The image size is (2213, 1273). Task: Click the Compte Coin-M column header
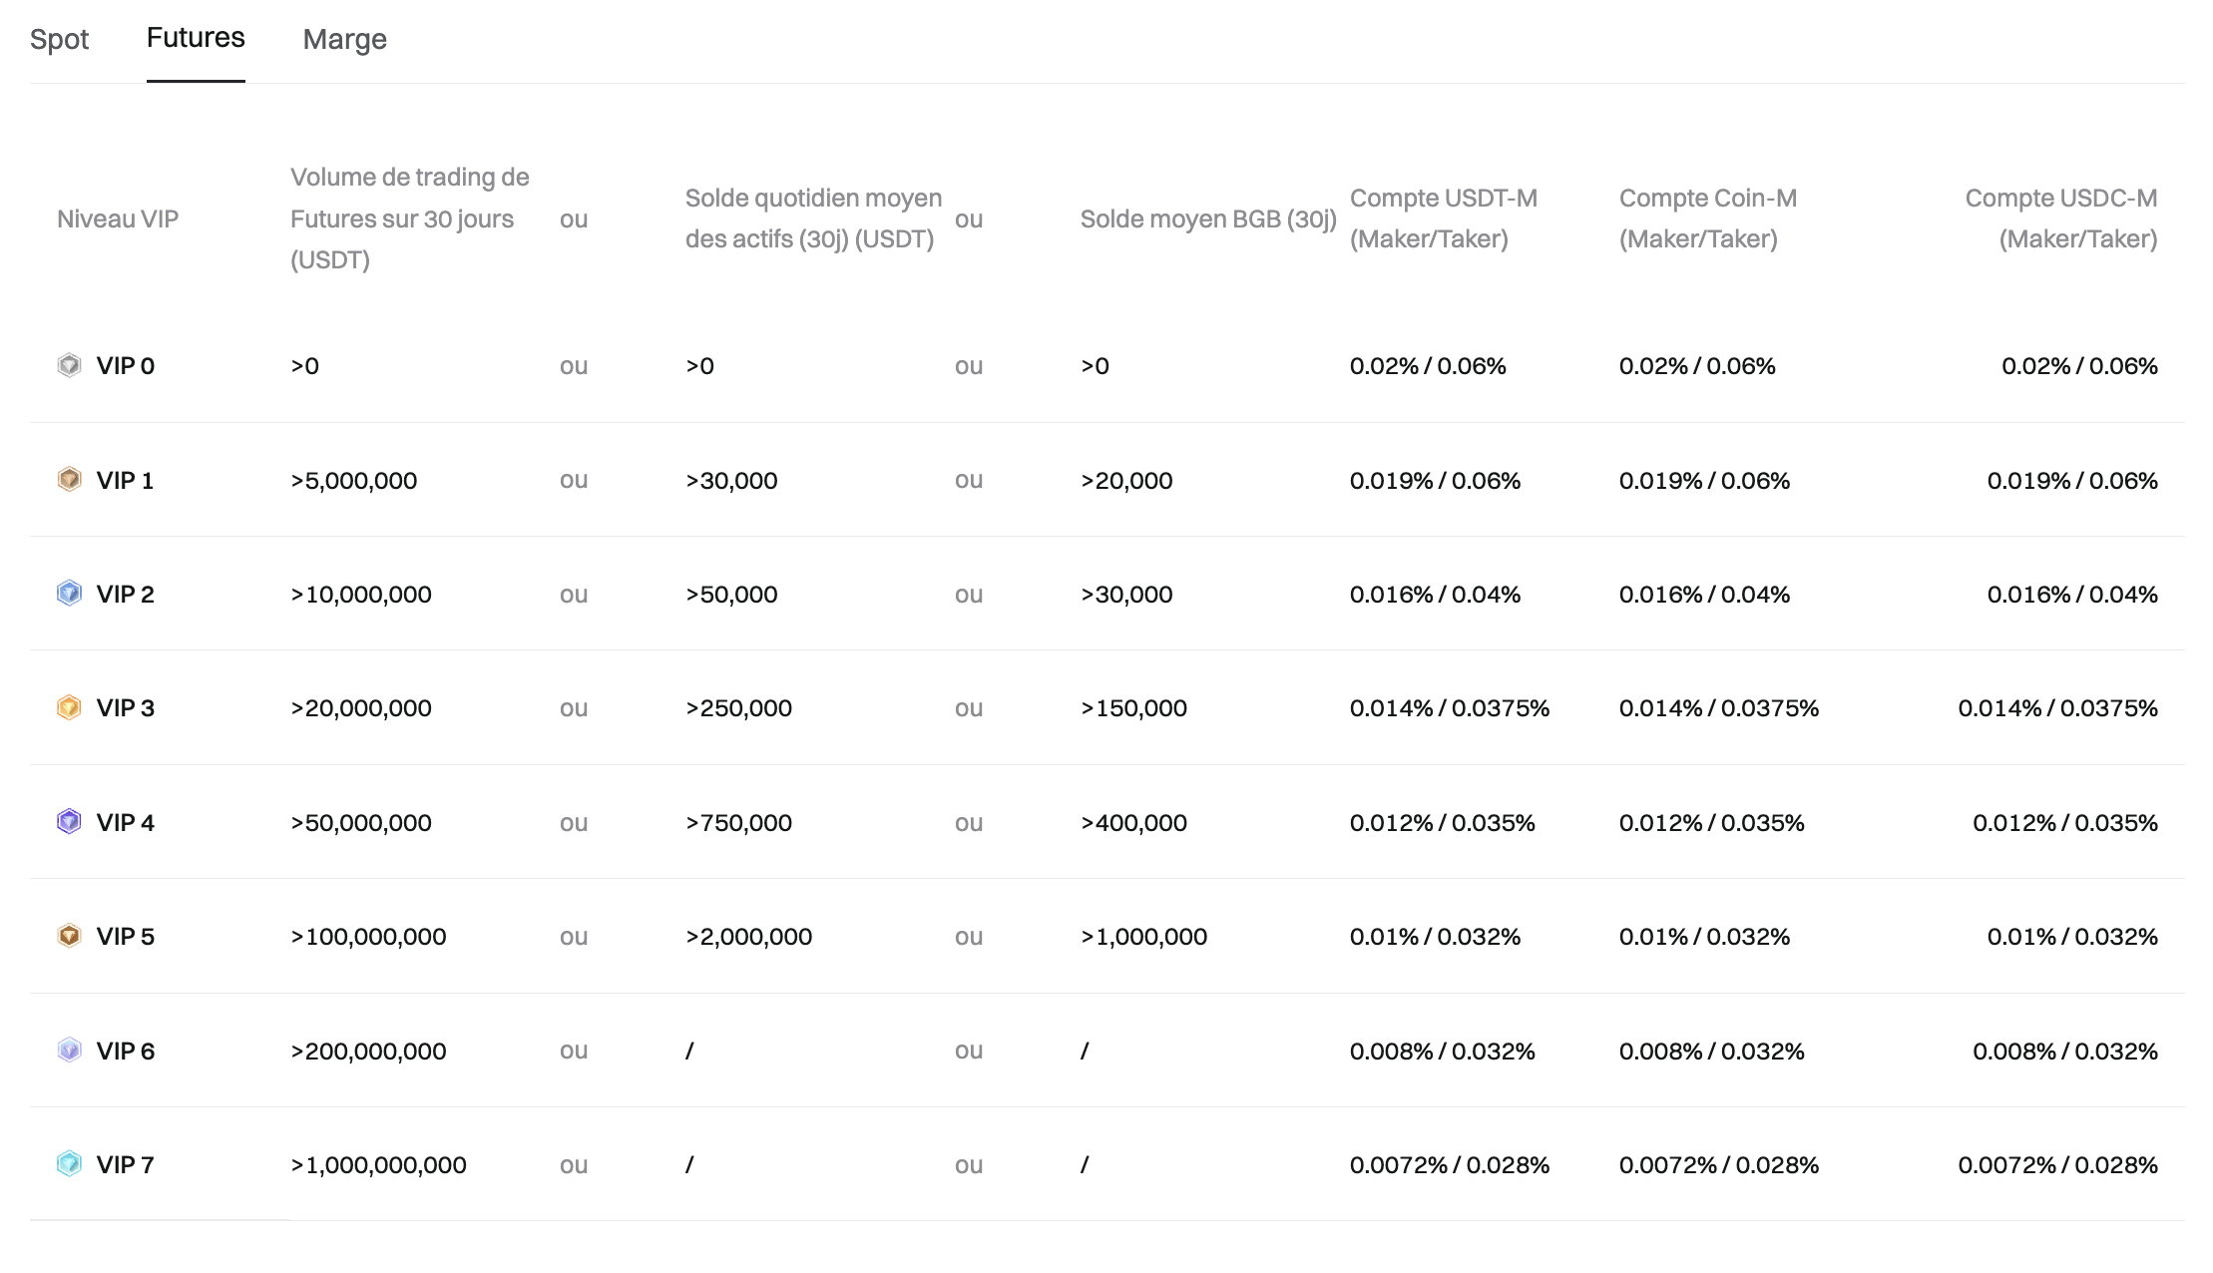point(1708,218)
